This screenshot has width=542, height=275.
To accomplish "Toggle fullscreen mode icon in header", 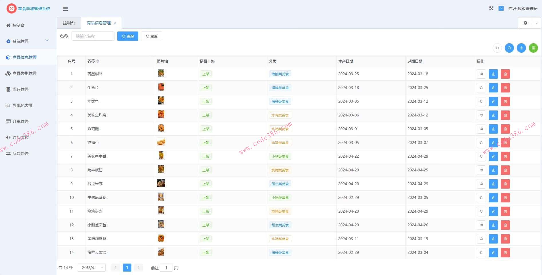I will point(491,9).
